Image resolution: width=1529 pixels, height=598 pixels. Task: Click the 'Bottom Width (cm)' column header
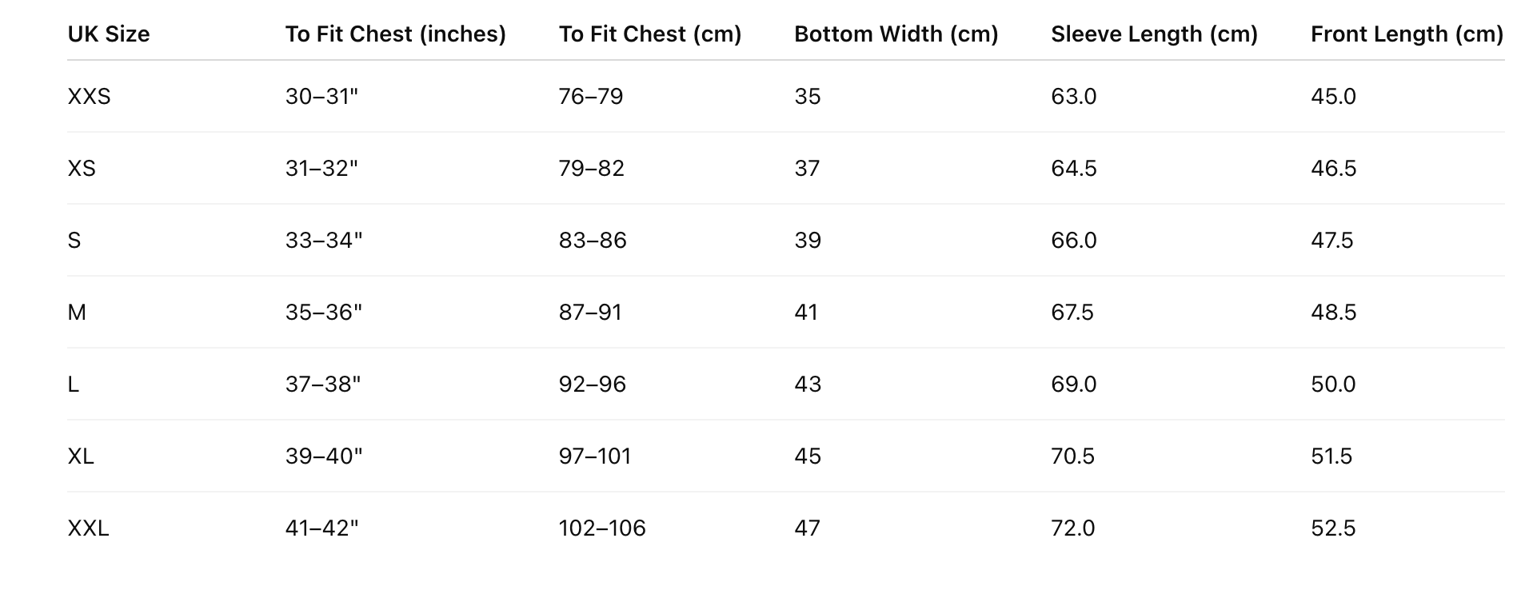(896, 34)
